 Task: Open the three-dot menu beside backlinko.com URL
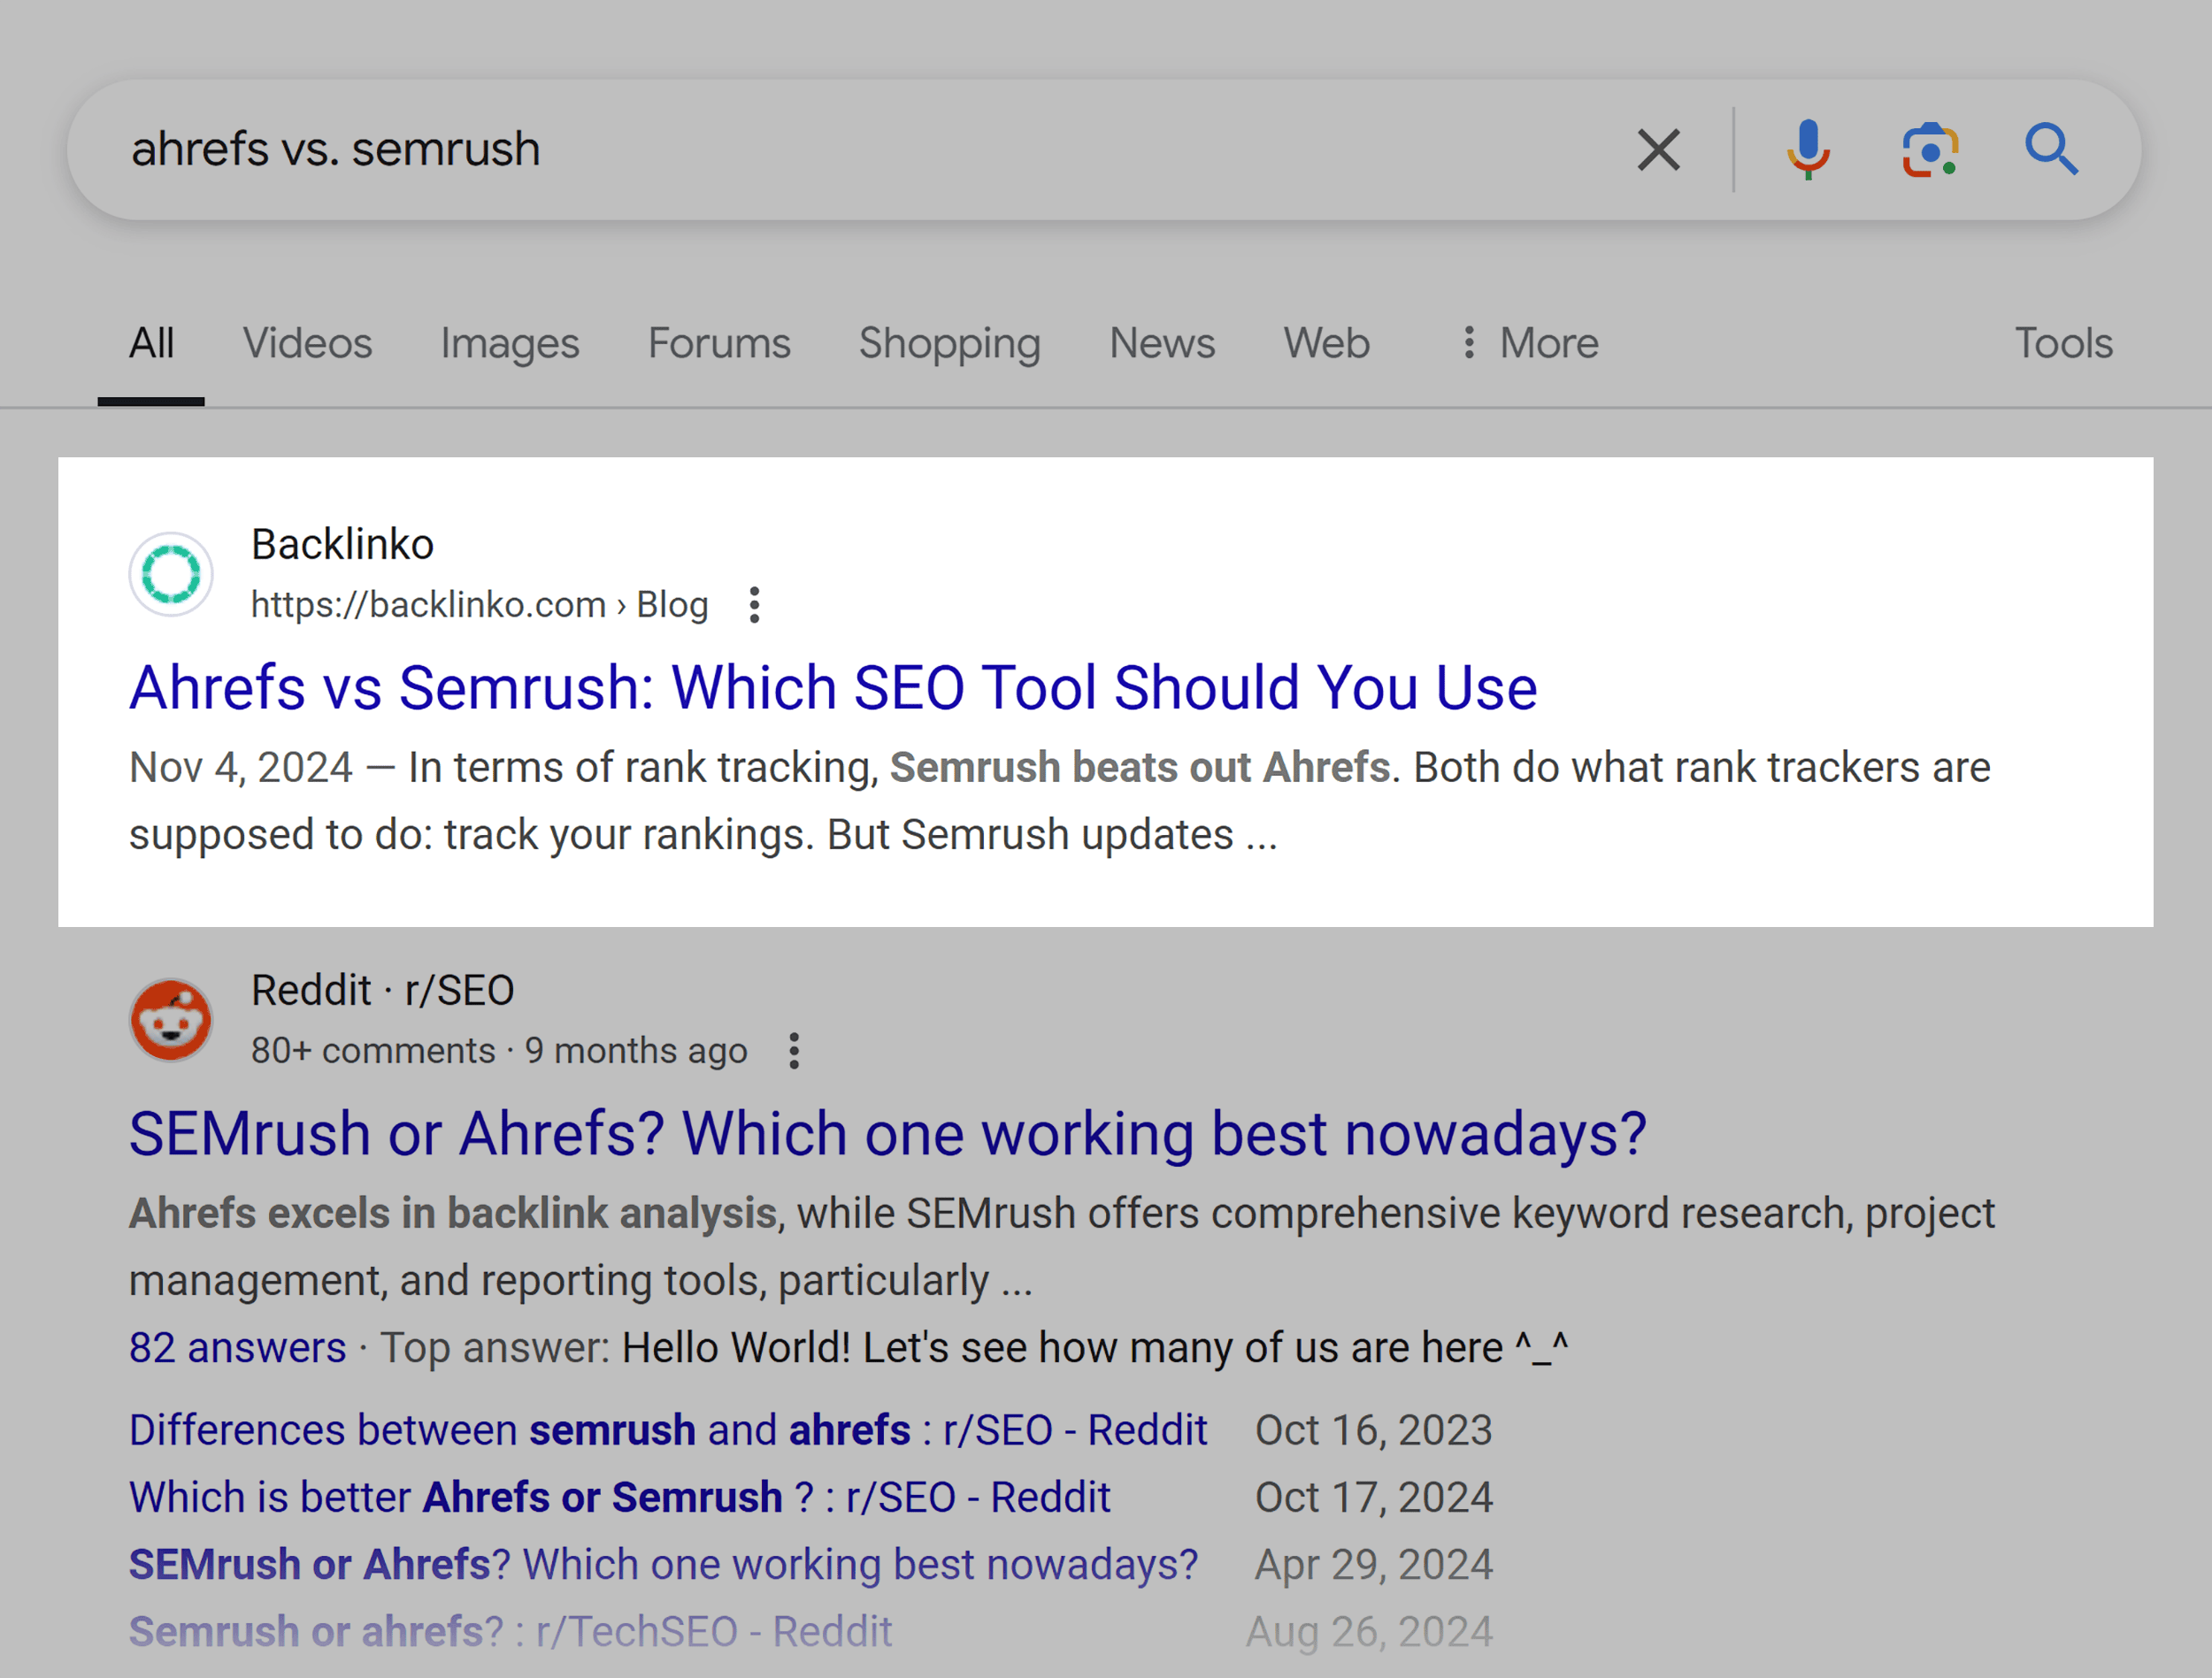(755, 605)
